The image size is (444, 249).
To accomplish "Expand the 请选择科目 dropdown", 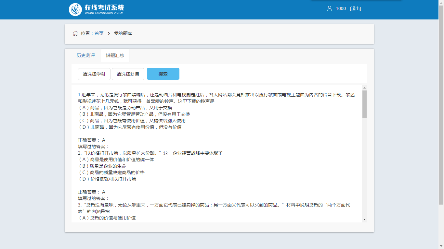I will [x=128, y=74].
